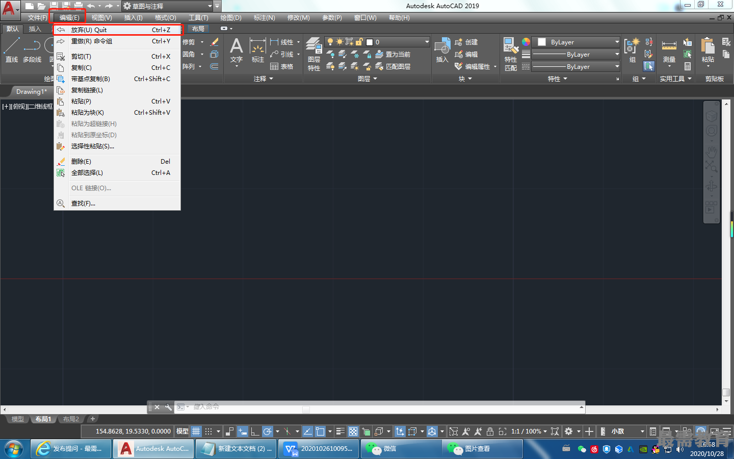Click the Windows Start button

pos(14,449)
